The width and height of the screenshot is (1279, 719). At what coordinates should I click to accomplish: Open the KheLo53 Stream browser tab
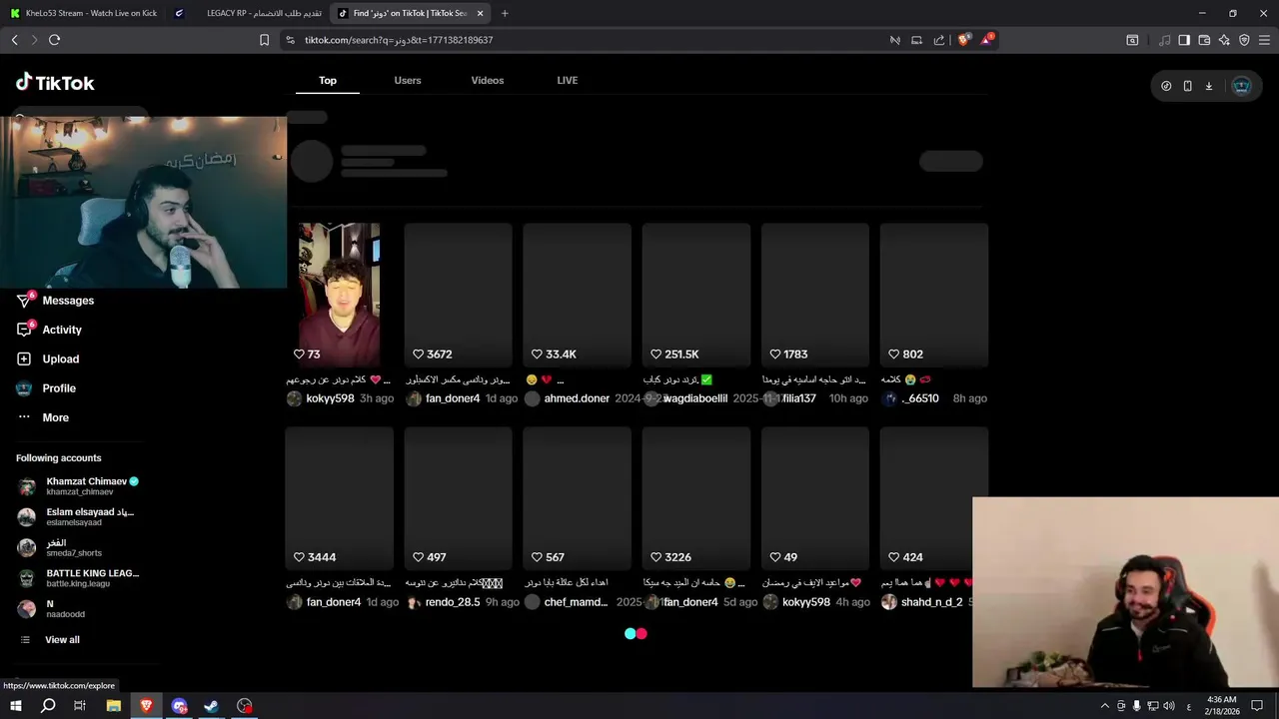click(83, 13)
